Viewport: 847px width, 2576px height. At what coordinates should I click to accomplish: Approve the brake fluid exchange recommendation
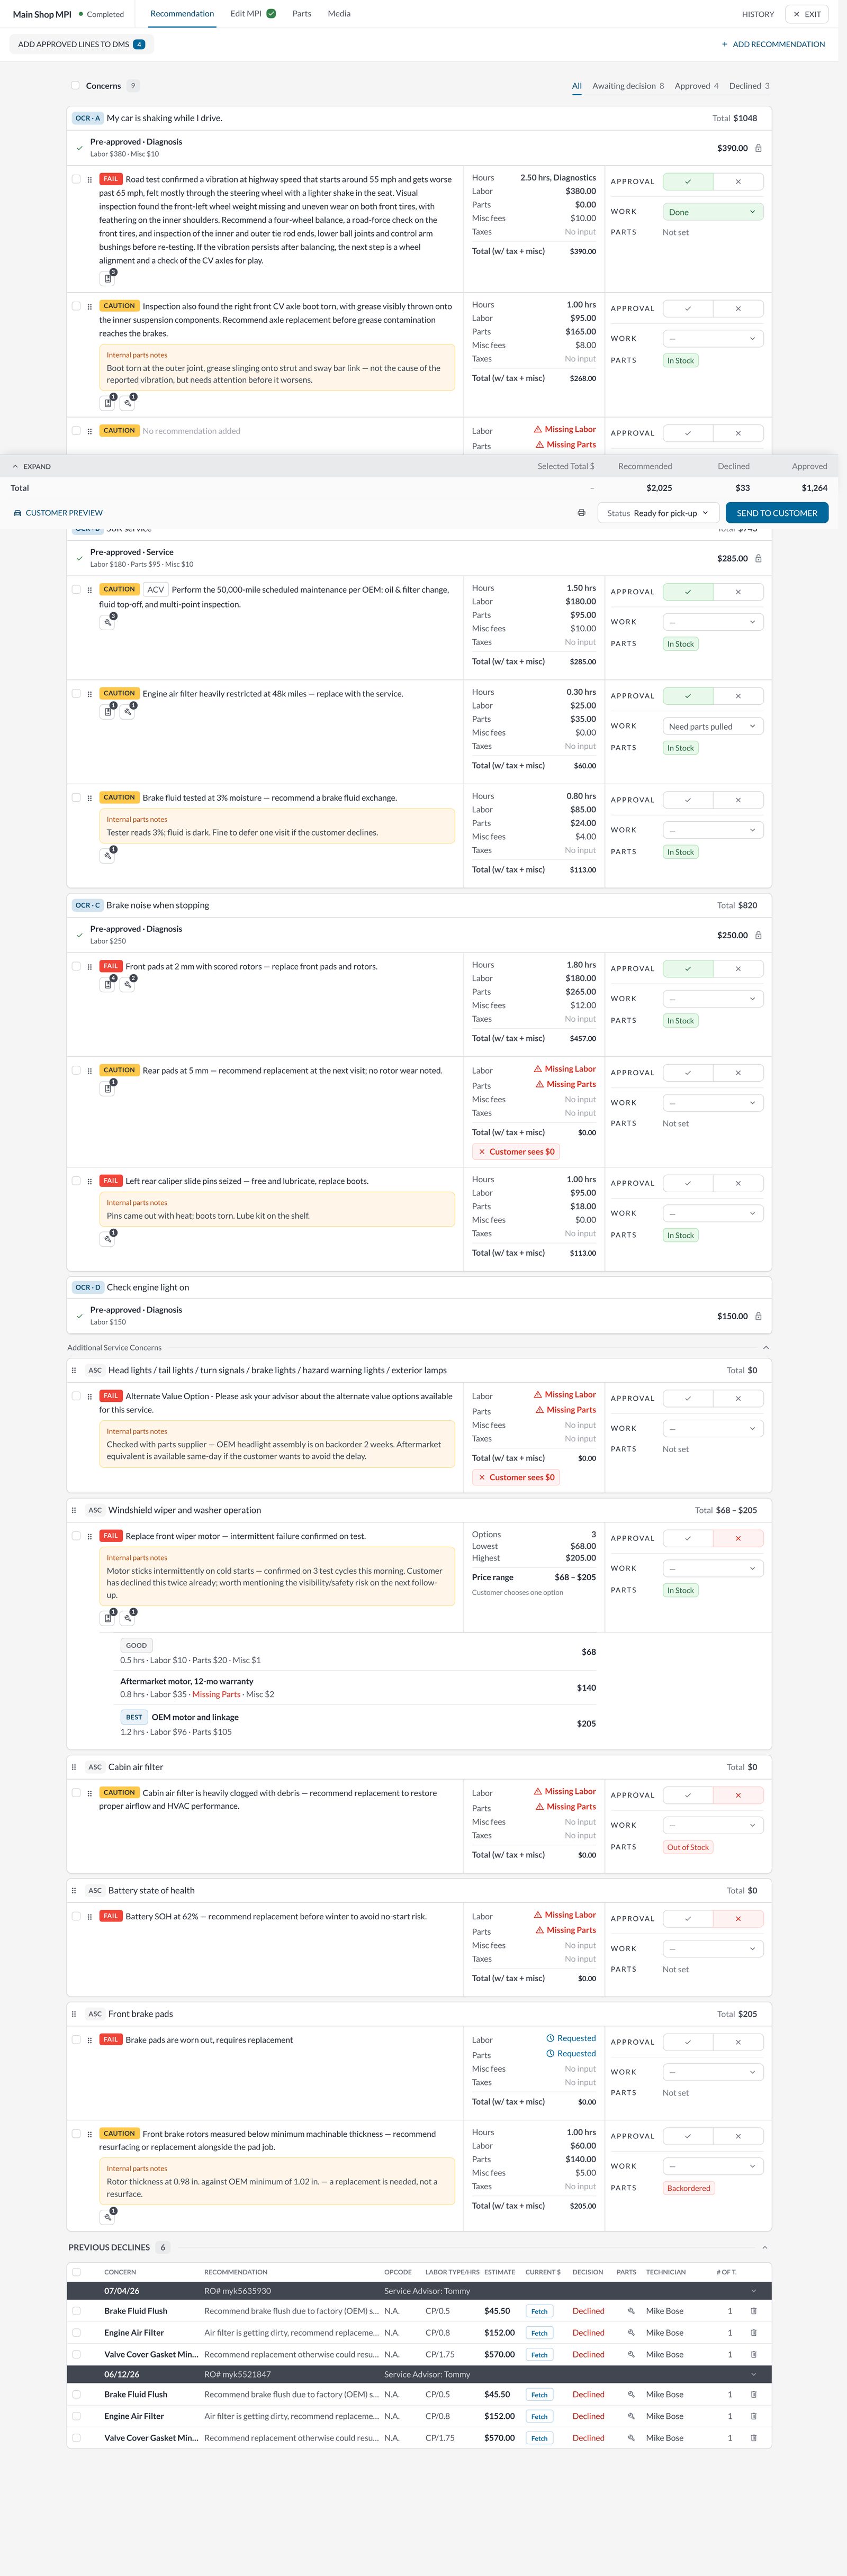pyautogui.click(x=688, y=800)
